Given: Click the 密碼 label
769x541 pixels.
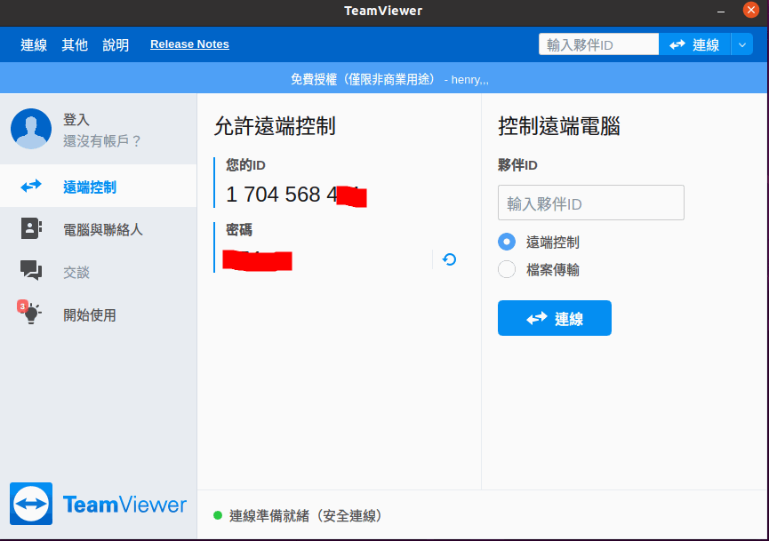Looking at the screenshot, I should coord(239,230).
